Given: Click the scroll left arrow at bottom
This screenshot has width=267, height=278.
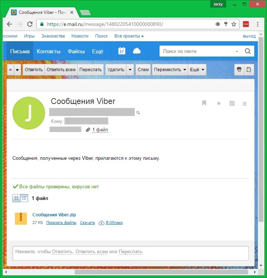Looking at the screenshot, I should (6, 272).
